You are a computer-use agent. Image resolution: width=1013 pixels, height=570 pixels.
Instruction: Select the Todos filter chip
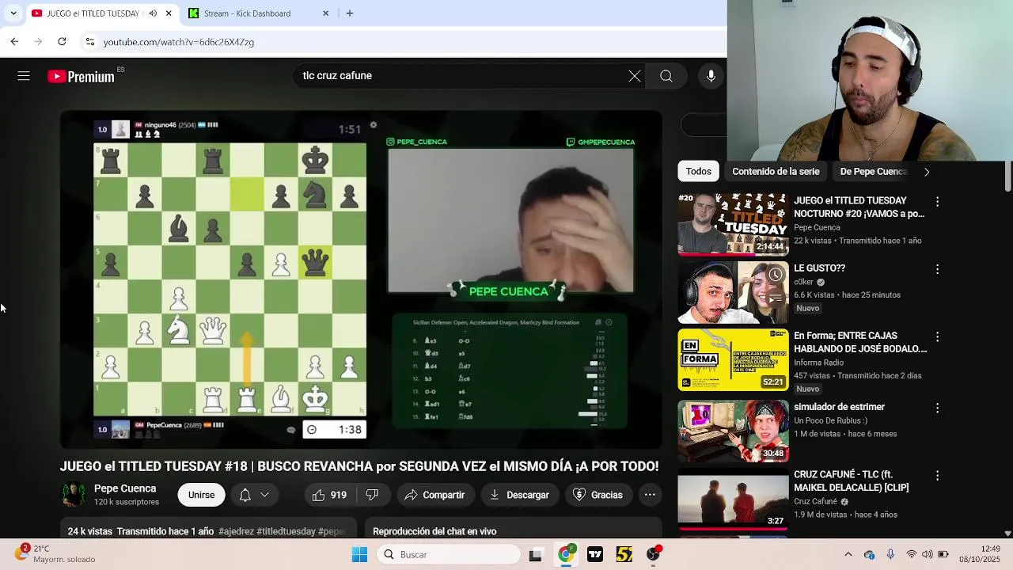[698, 171]
